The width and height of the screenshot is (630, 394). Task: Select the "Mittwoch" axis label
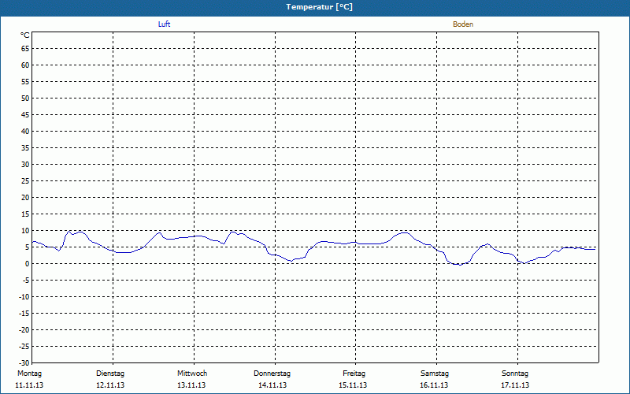pos(192,374)
